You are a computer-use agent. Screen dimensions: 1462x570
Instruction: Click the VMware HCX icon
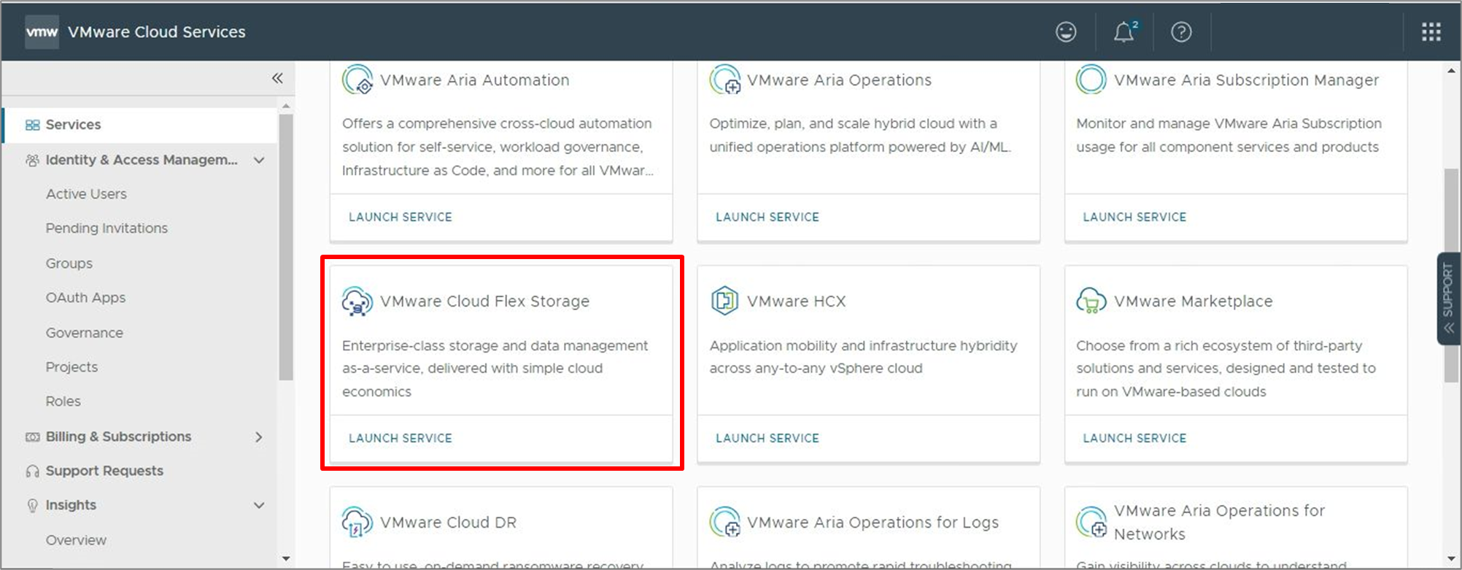(725, 301)
